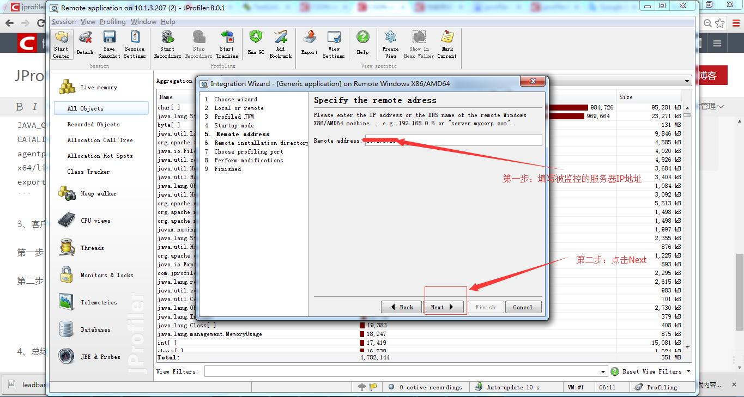744x397 pixels.
Task: Click the VM #1 status entry
Action: (576, 387)
